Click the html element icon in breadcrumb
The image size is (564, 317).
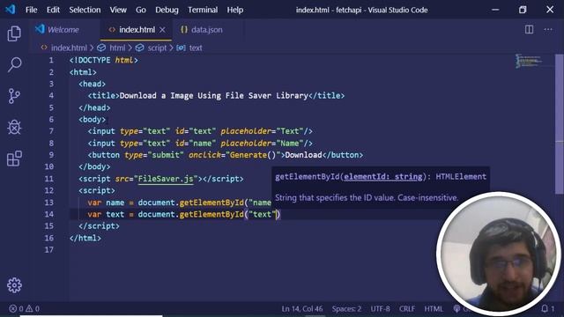(x=101, y=48)
